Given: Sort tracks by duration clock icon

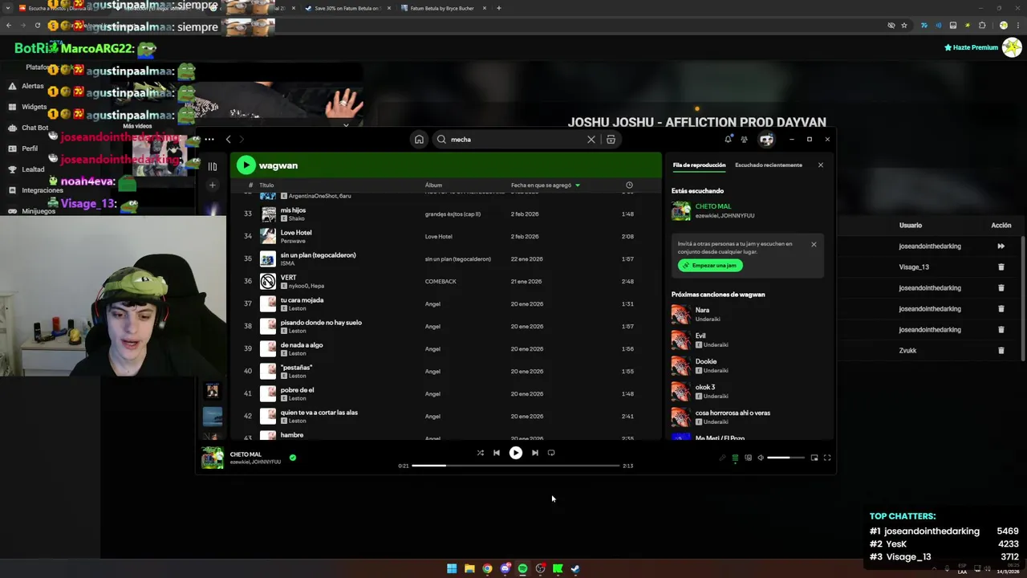Looking at the screenshot, I should point(629,185).
